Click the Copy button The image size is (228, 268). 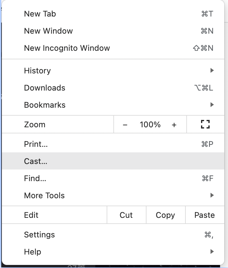165,215
